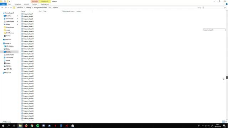The width and height of the screenshot is (228, 128).
Task: Open Steam from the taskbar
Action: [x=49, y=126]
